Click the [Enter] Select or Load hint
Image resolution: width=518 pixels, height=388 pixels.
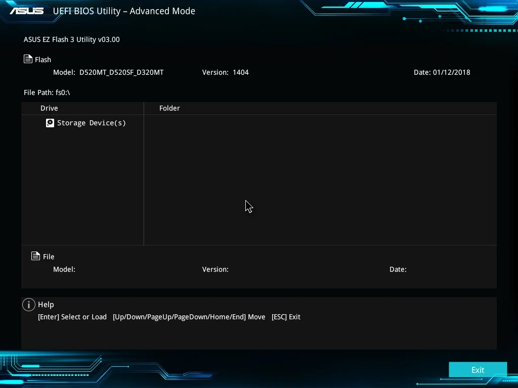[72, 317]
